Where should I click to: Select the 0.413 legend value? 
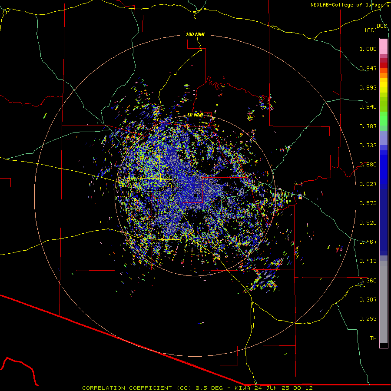click(368, 261)
